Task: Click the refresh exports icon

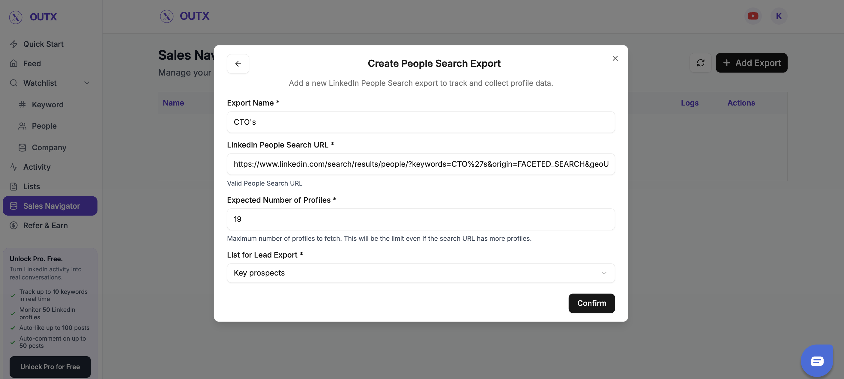Action: [700, 63]
